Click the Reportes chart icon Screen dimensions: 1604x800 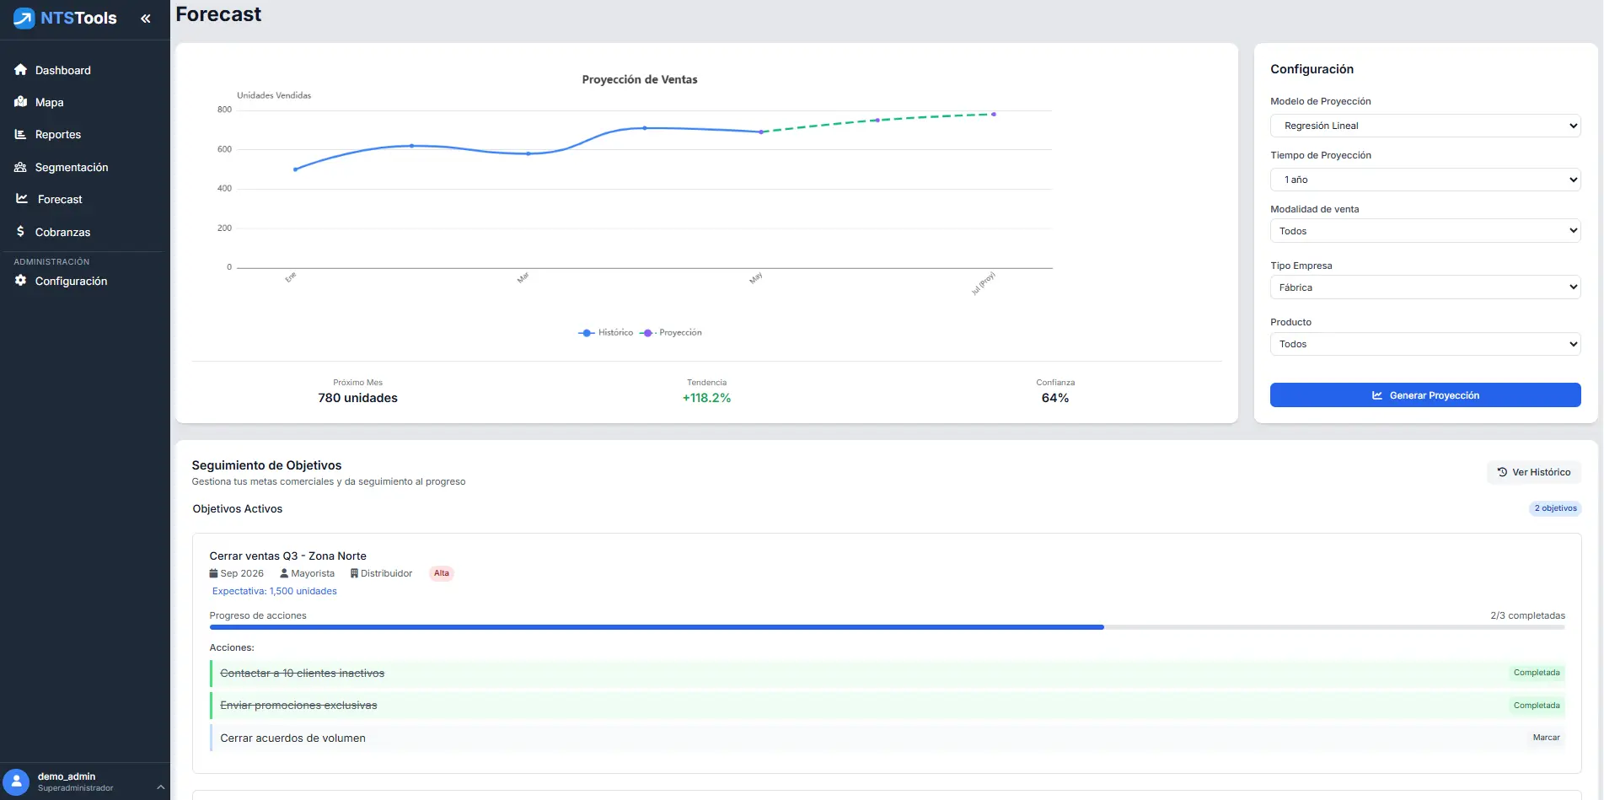pyautogui.click(x=21, y=134)
